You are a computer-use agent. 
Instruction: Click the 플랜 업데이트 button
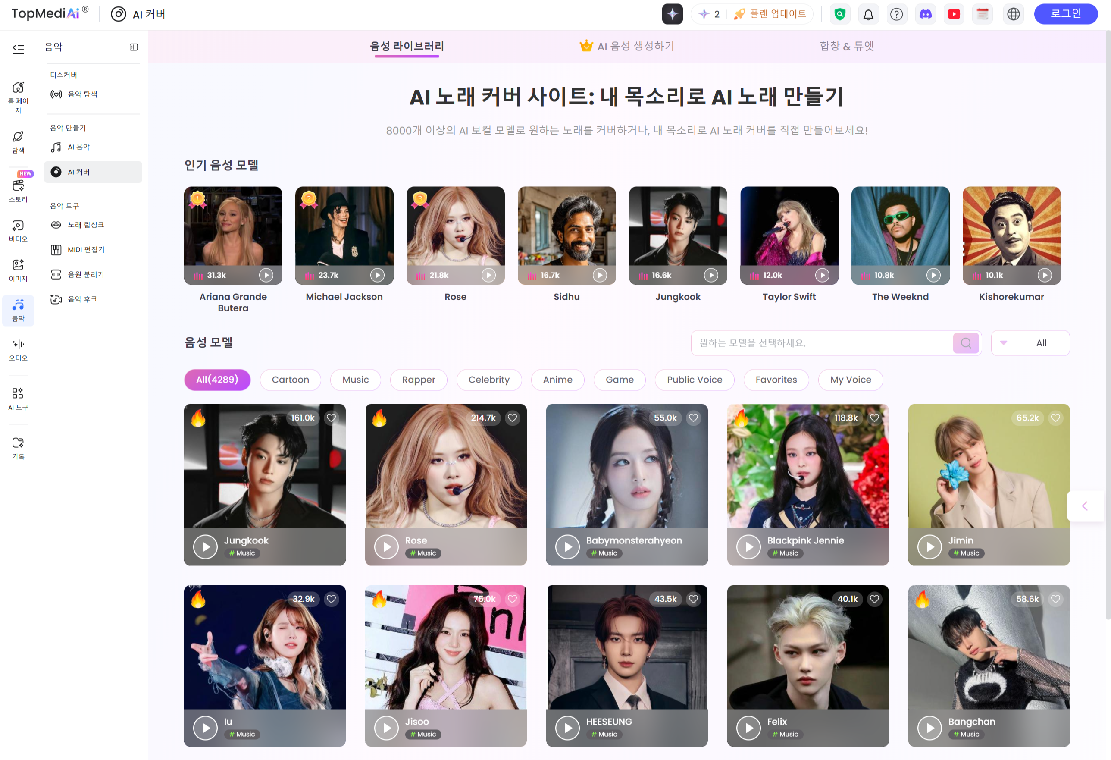(x=770, y=14)
